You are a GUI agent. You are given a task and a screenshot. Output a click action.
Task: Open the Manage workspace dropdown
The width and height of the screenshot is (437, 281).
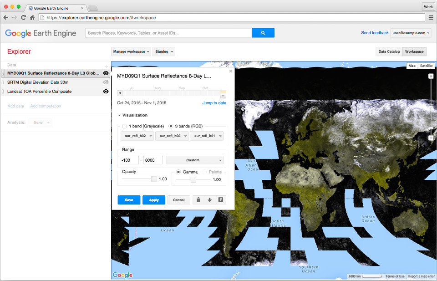point(131,52)
